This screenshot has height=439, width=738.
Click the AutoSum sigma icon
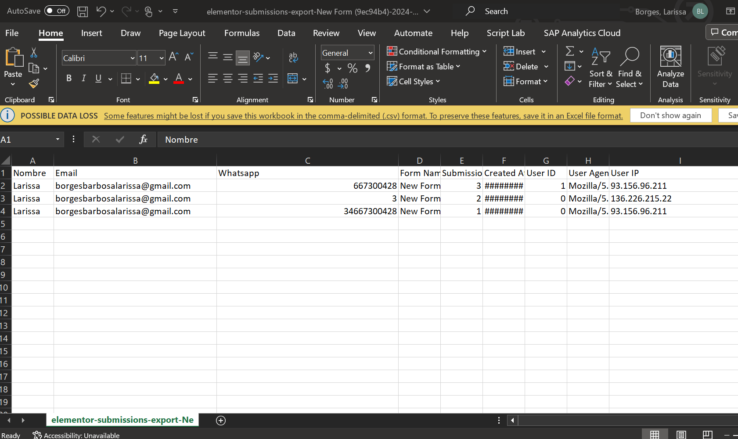click(x=570, y=51)
